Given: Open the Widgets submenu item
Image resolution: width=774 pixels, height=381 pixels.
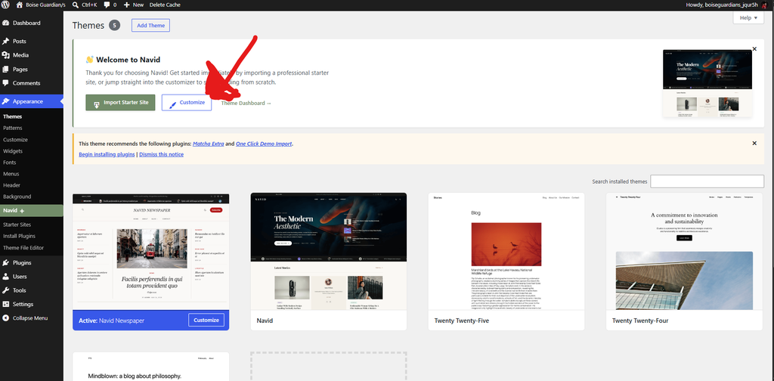Looking at the screenshot, I should (13, 151).
